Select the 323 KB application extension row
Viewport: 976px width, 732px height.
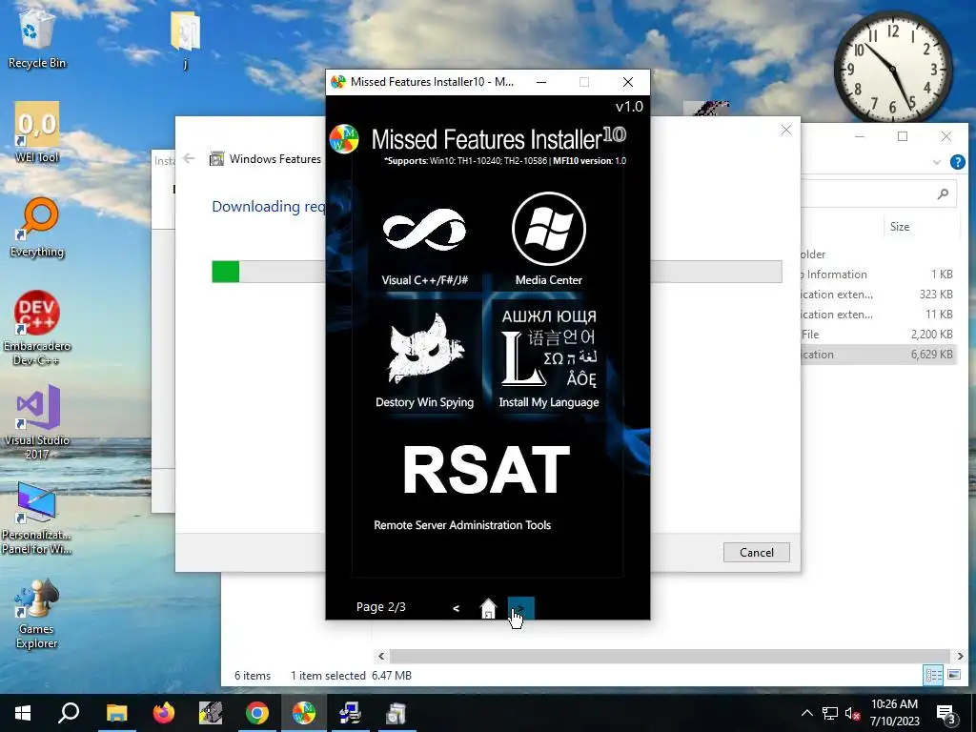[x=878, y=295]
